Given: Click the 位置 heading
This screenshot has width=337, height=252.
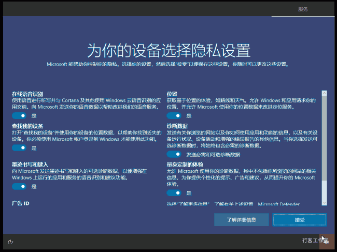Looking at the screenshot, I should point(172,94).
